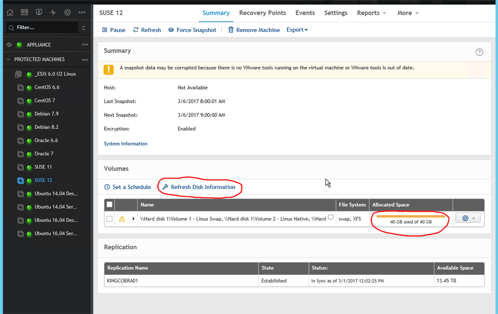Select Ubuntu 14.04 Ser... machine
Viewport: 498px width, 314px height.
tap(56, 207)
